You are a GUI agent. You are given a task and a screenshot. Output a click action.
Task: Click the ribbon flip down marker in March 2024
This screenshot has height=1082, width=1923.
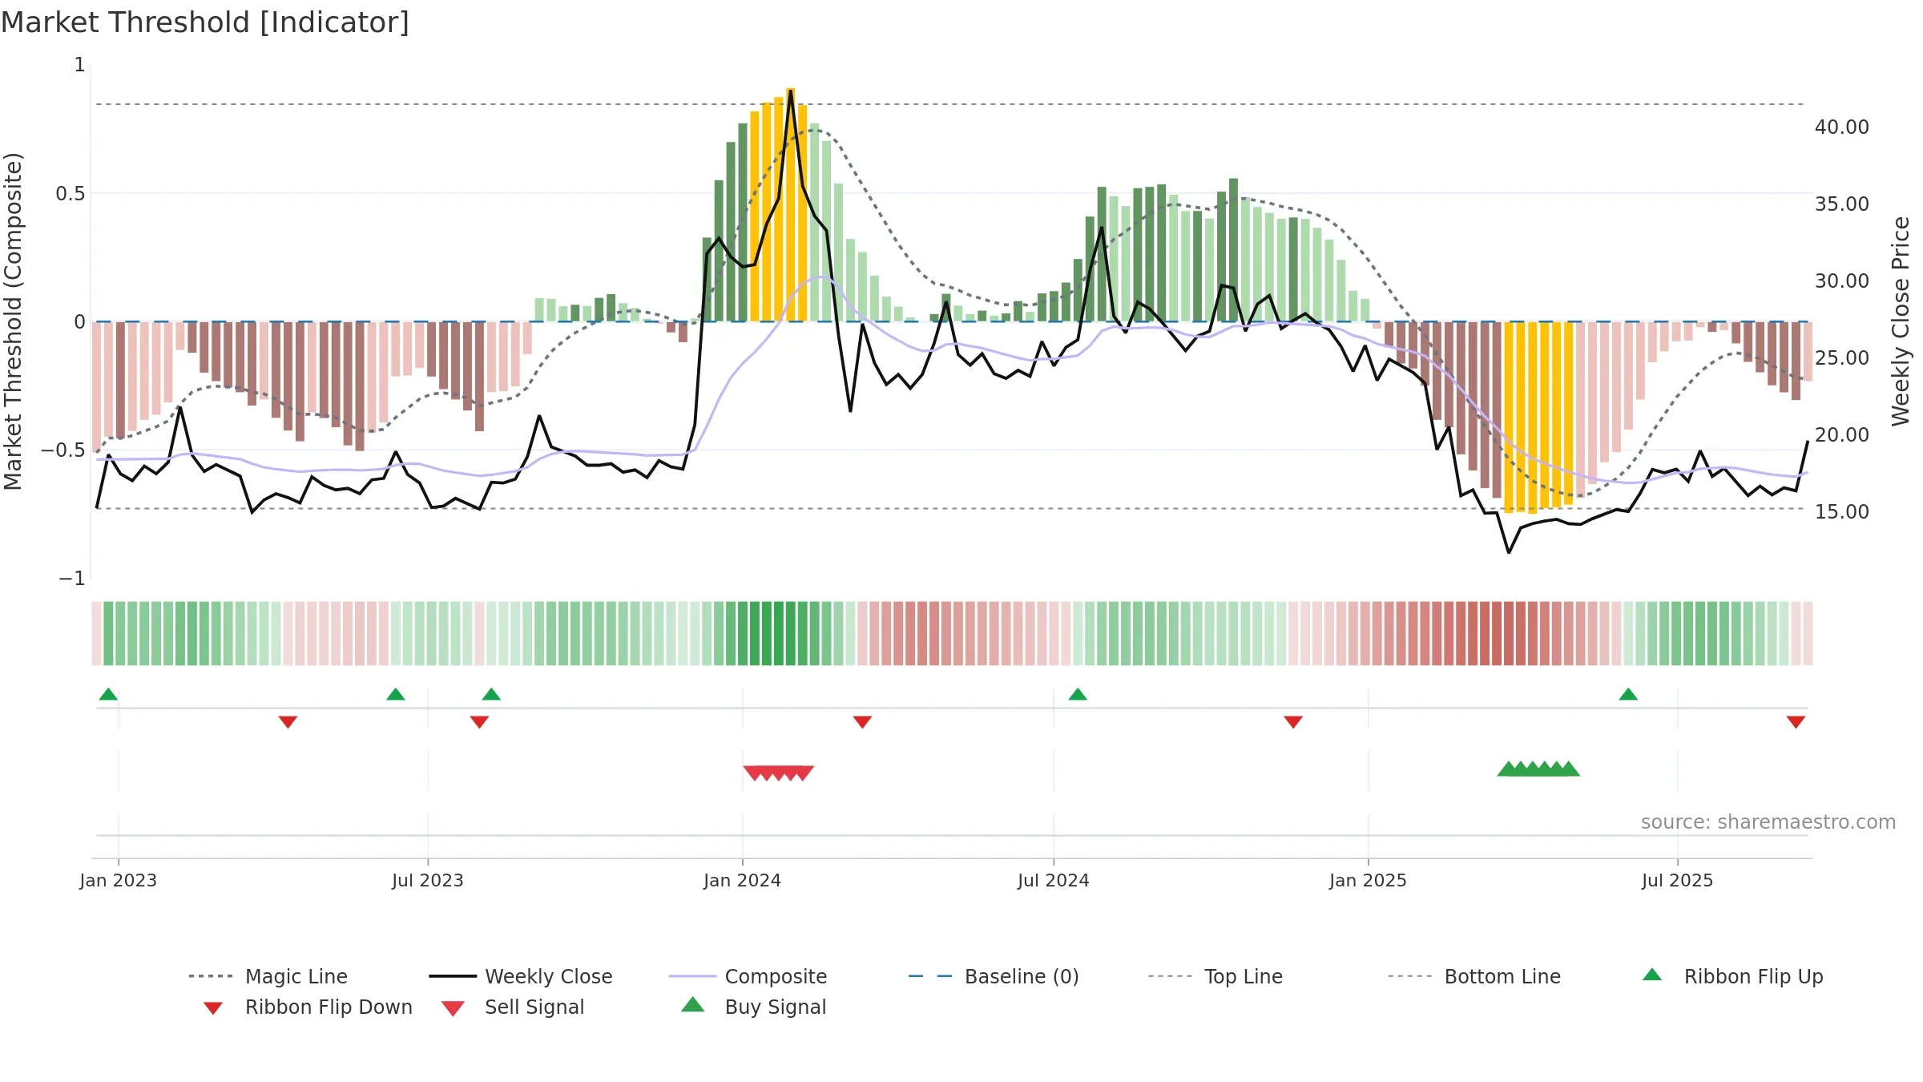(x=862, y=722)
